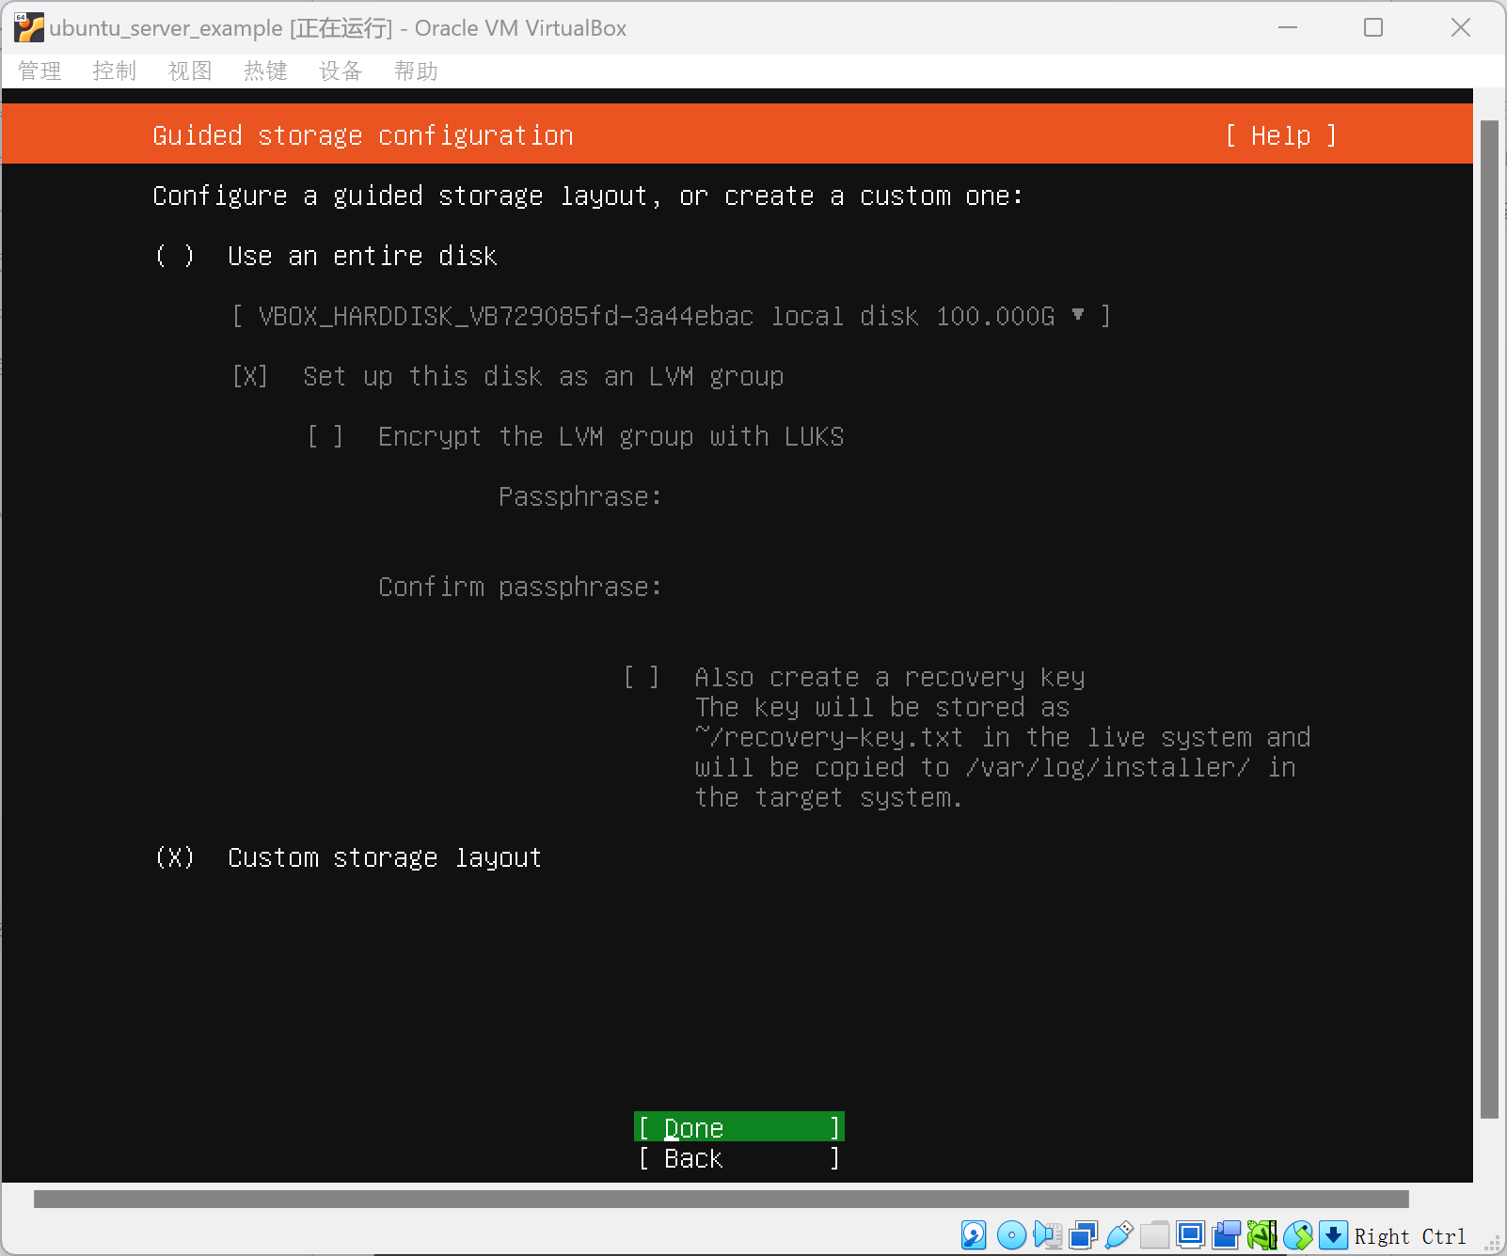Open the 设备 menu
Screen dimensions: 1507x1256
pos(341,71)
